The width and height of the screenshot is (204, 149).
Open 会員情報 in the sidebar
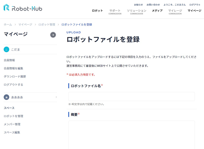point(9,60)
